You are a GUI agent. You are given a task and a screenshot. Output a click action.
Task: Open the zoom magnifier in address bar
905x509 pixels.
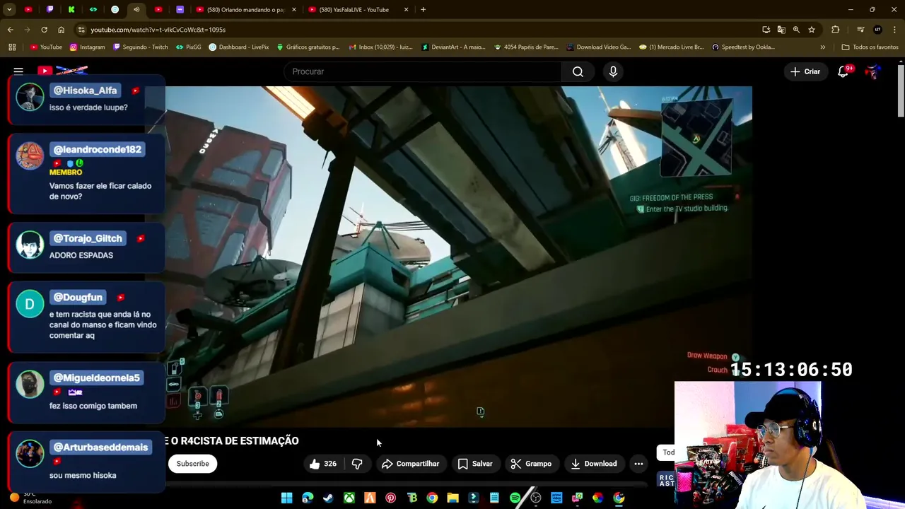click(x=796, y=30)
